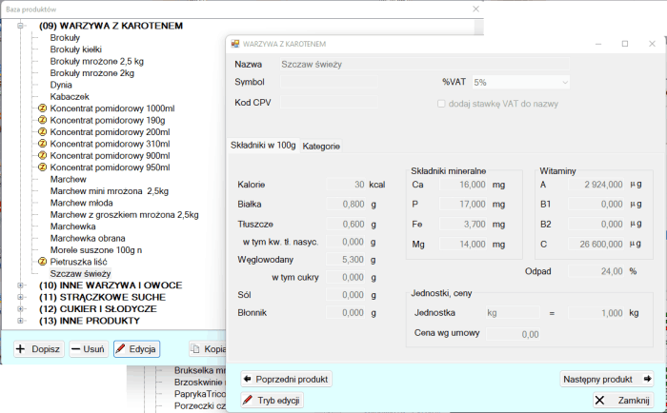Click the Z icon beside Pietruszka liść
This screenshot has height=413, width=667.
coord(42,261)
